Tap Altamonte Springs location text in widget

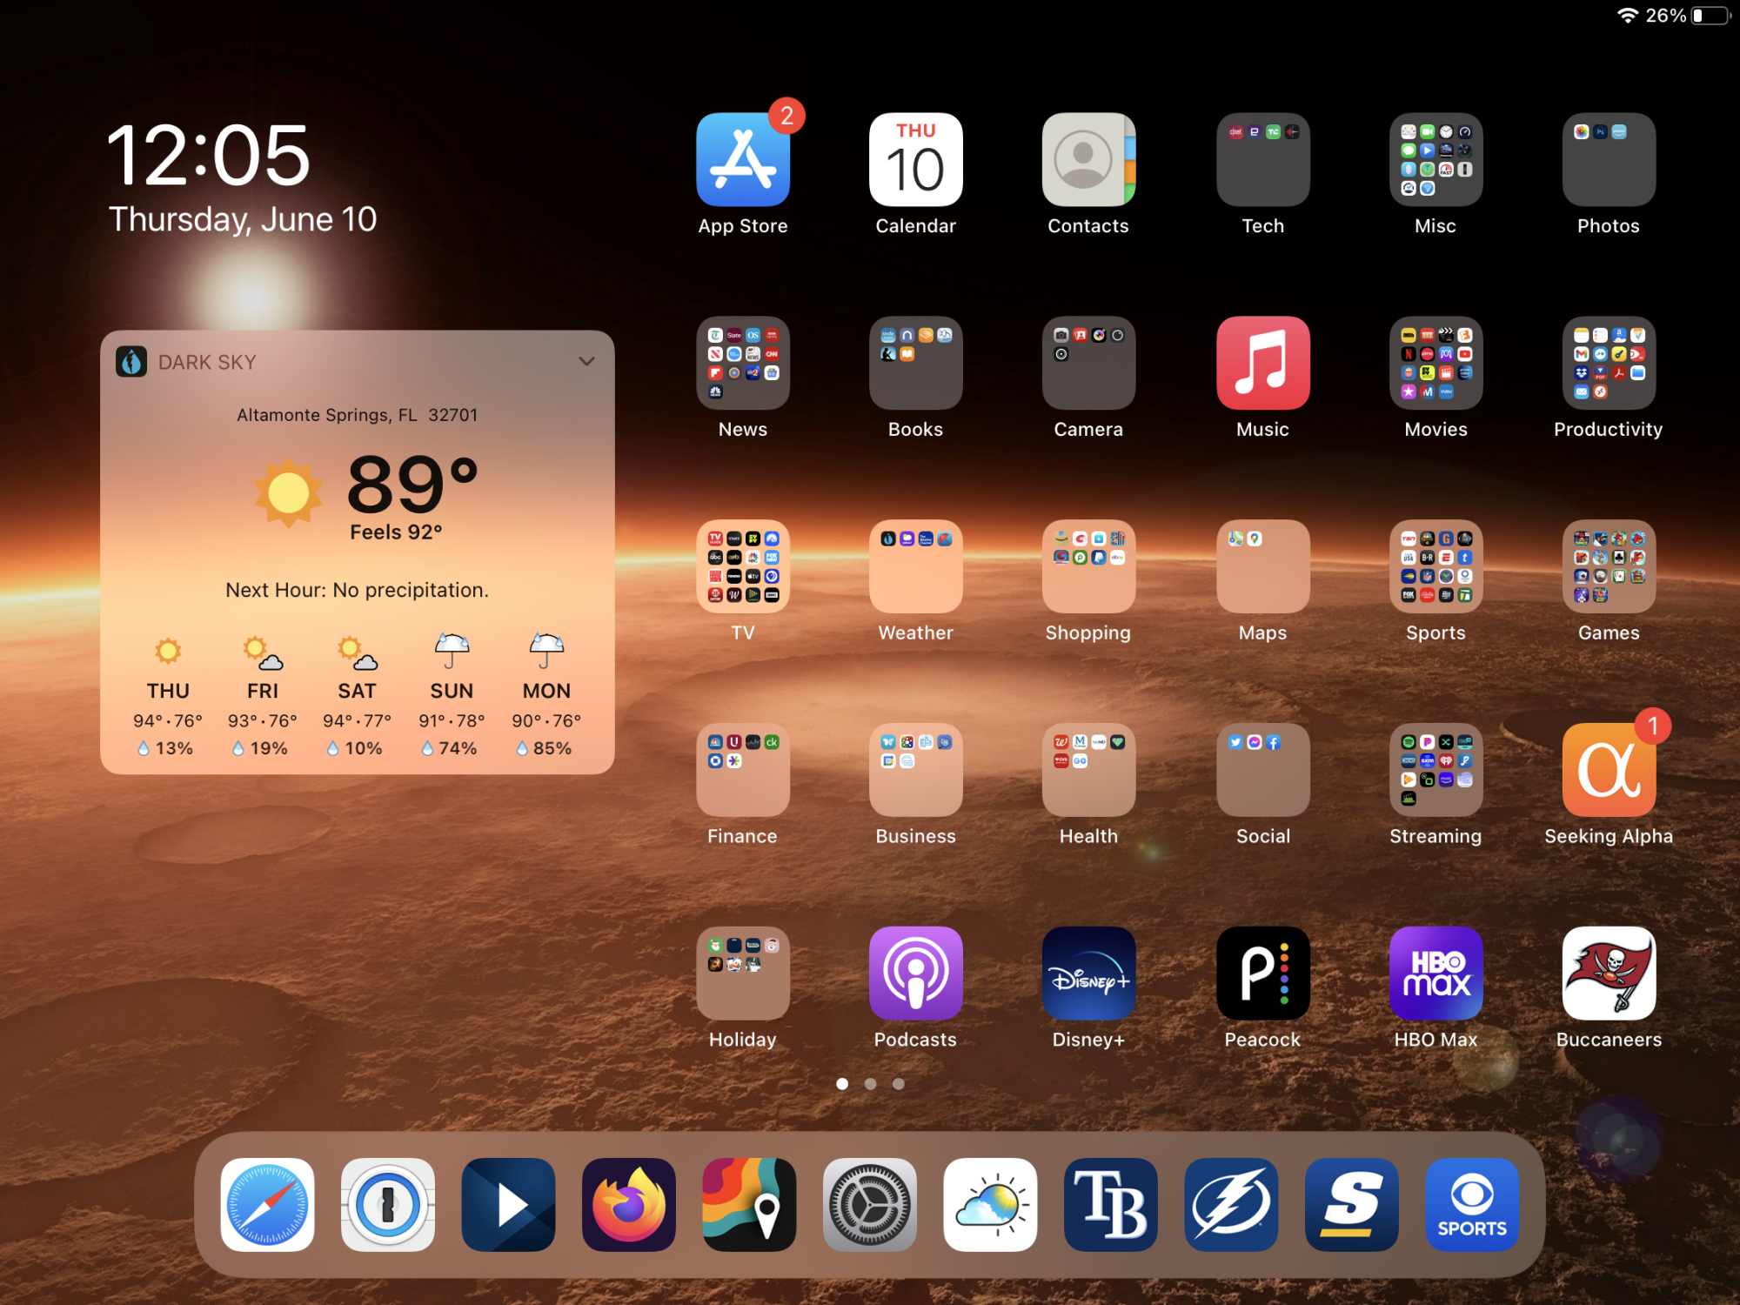tap(357, 415)
